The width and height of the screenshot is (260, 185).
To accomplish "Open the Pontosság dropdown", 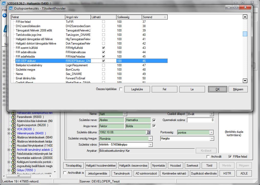I will [211, 133].
